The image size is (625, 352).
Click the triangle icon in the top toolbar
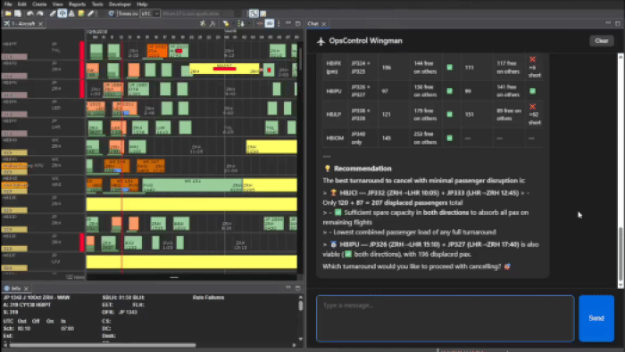click(71, 13)
